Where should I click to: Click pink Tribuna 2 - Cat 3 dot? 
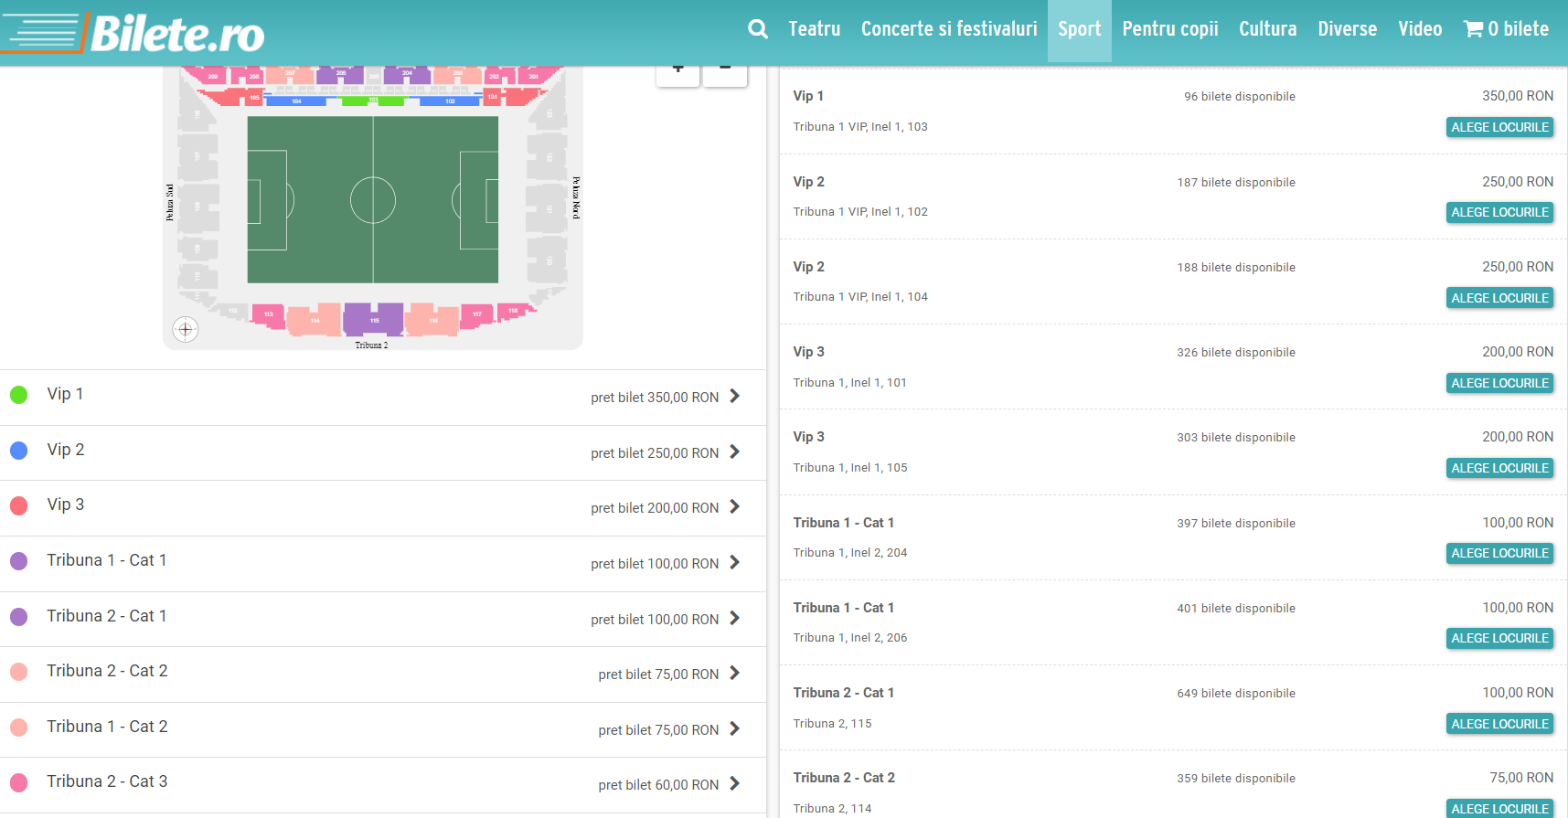coord(18,782)
